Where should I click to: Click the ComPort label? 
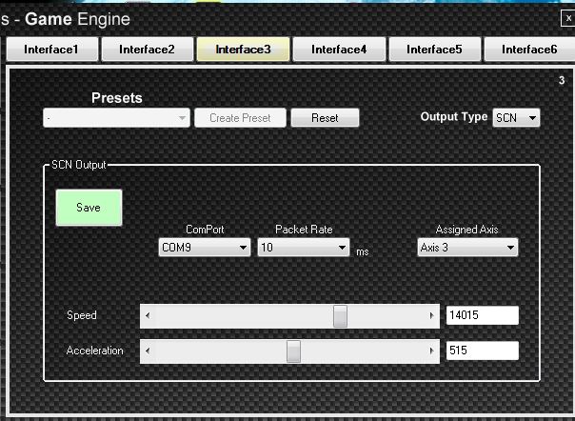[205, 230]
